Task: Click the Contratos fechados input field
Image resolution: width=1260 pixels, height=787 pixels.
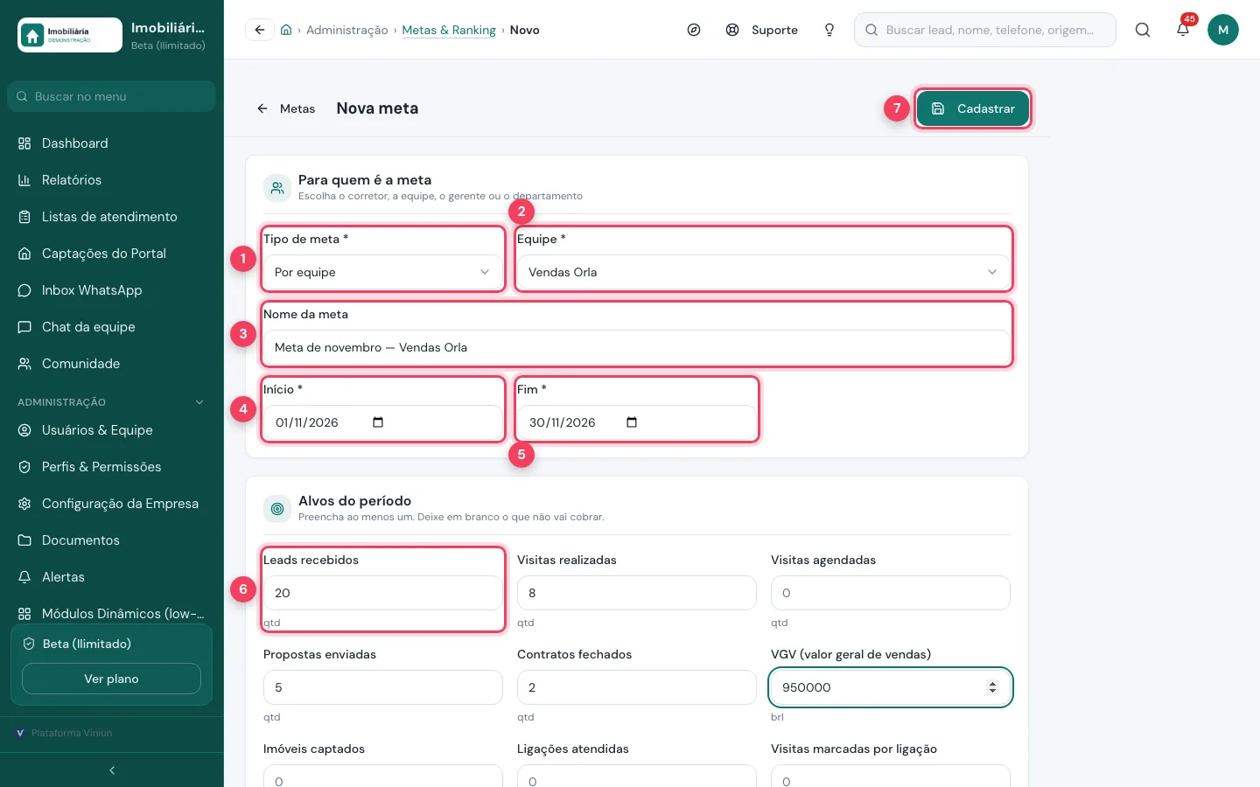Action: pos(637,687)
